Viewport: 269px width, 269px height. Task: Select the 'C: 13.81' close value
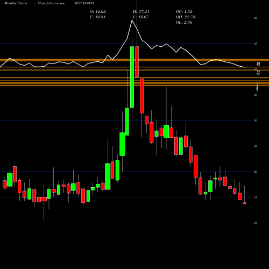pyautogui.click(x=97, y=17)
